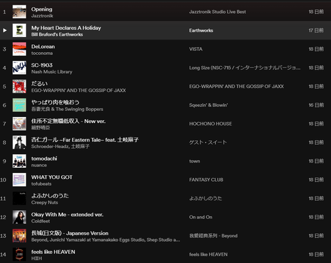Screen dimensions: 331x263
Task: Open album 我愛經典系列 - Beyond
Action: click(x=213, y=236)
